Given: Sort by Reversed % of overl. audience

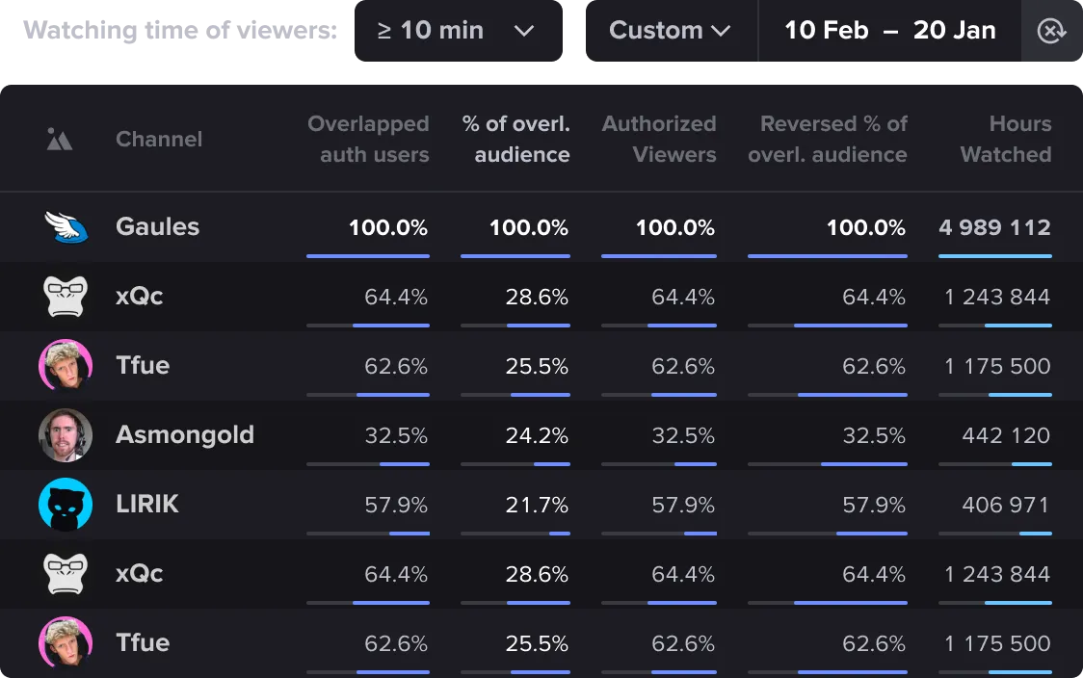Looking at the screenshot, I should coord(828,140).
